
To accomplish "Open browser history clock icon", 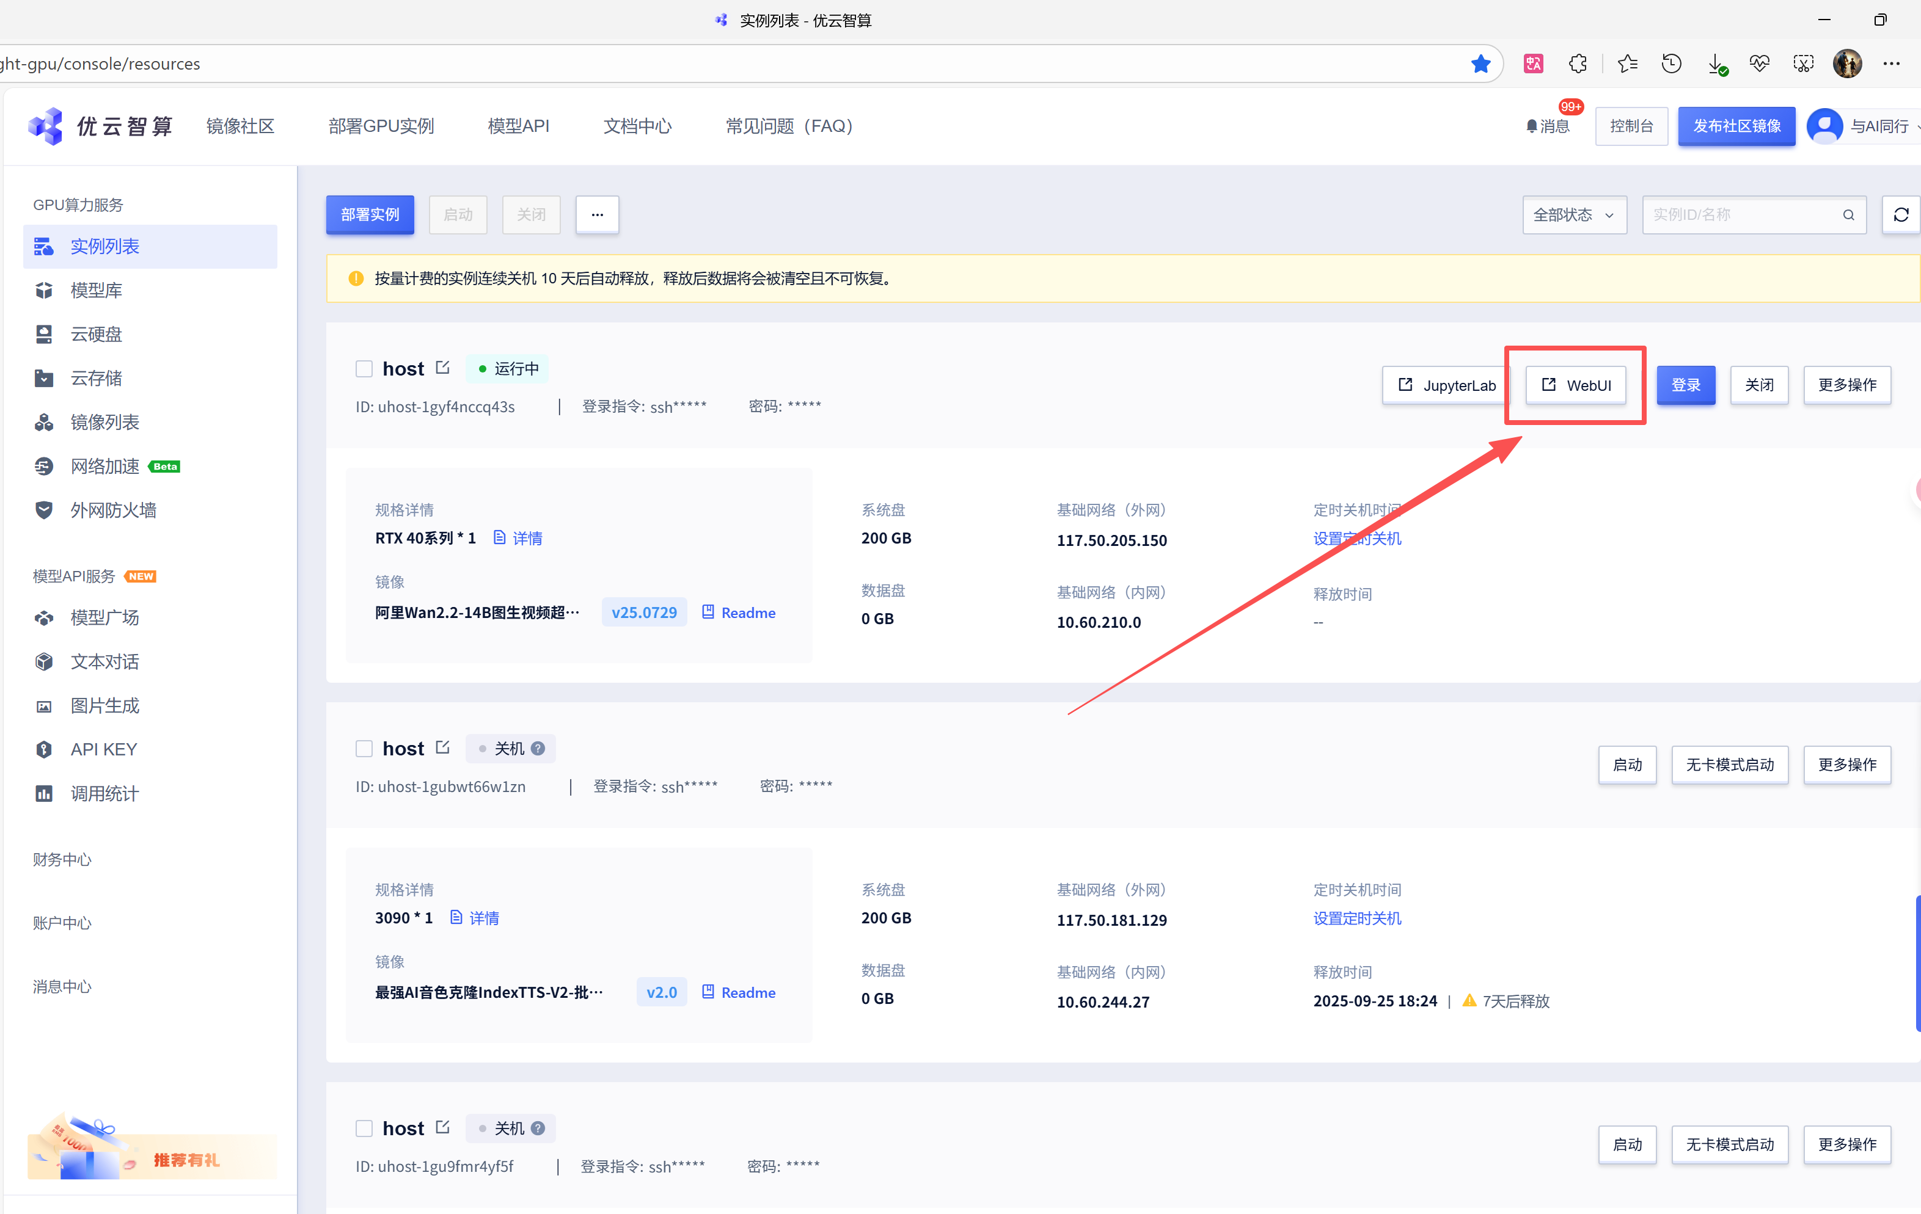I will pos(1670,64).
